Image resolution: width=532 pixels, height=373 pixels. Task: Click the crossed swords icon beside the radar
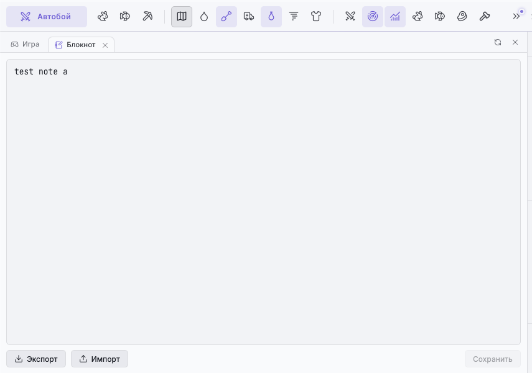tap(350, 17)
